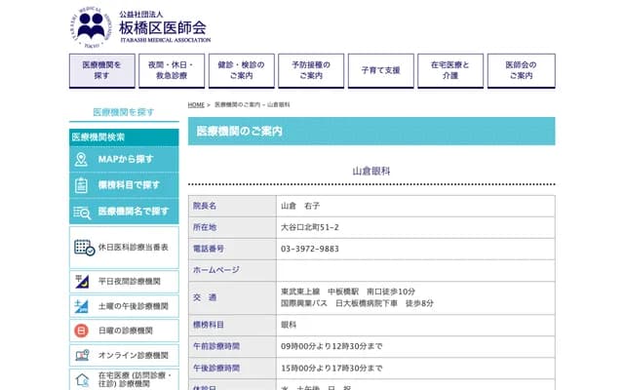
Task: Click the laptop icon for オンライン診療機関
Action: tap(83, 356)
